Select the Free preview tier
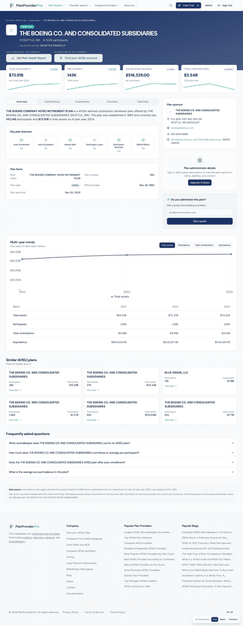Viewport: 243px width, 626px height. (x=214, y=619)
